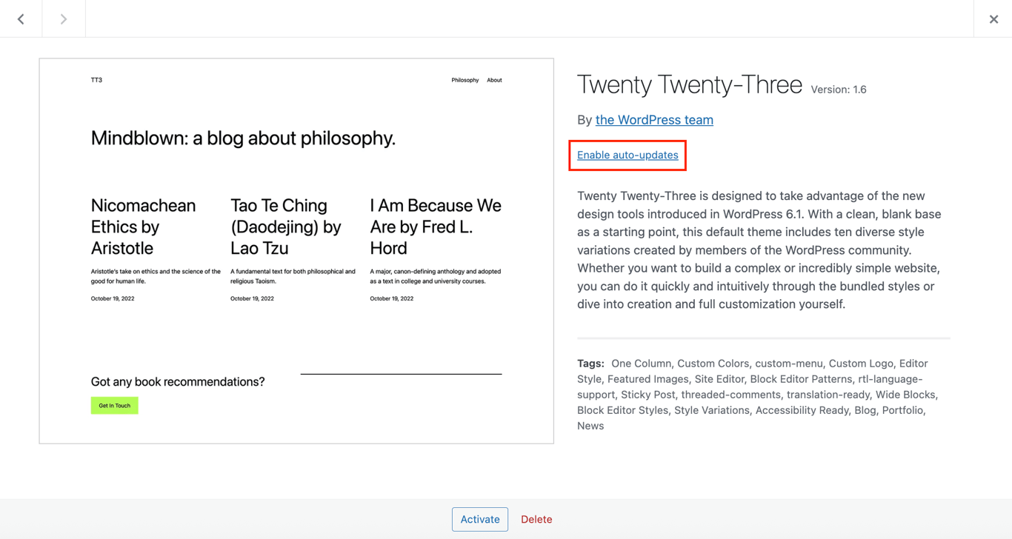Activate the Twenty Twenty-Three theme
Image resolution: width=1012 pixels, height=539 pixels.
[x=479, y=519]
